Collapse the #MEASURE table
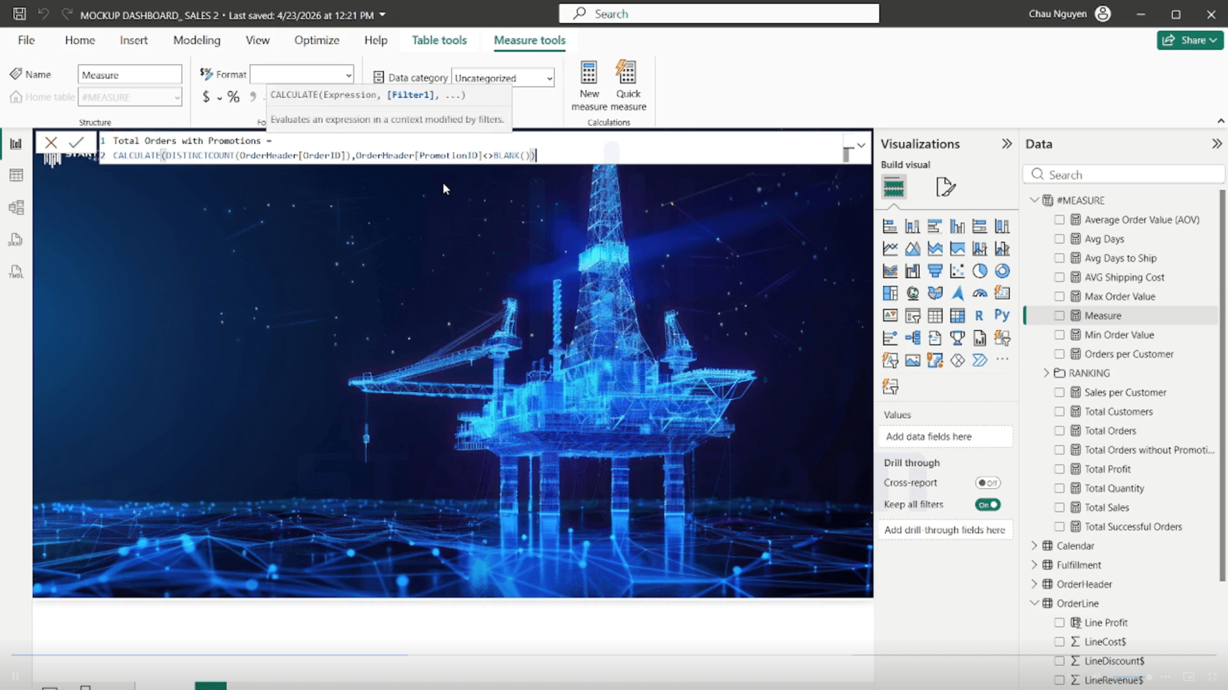Viewport: 1228px width, 690px height. pyautogui.click(x=1034, y=200)
